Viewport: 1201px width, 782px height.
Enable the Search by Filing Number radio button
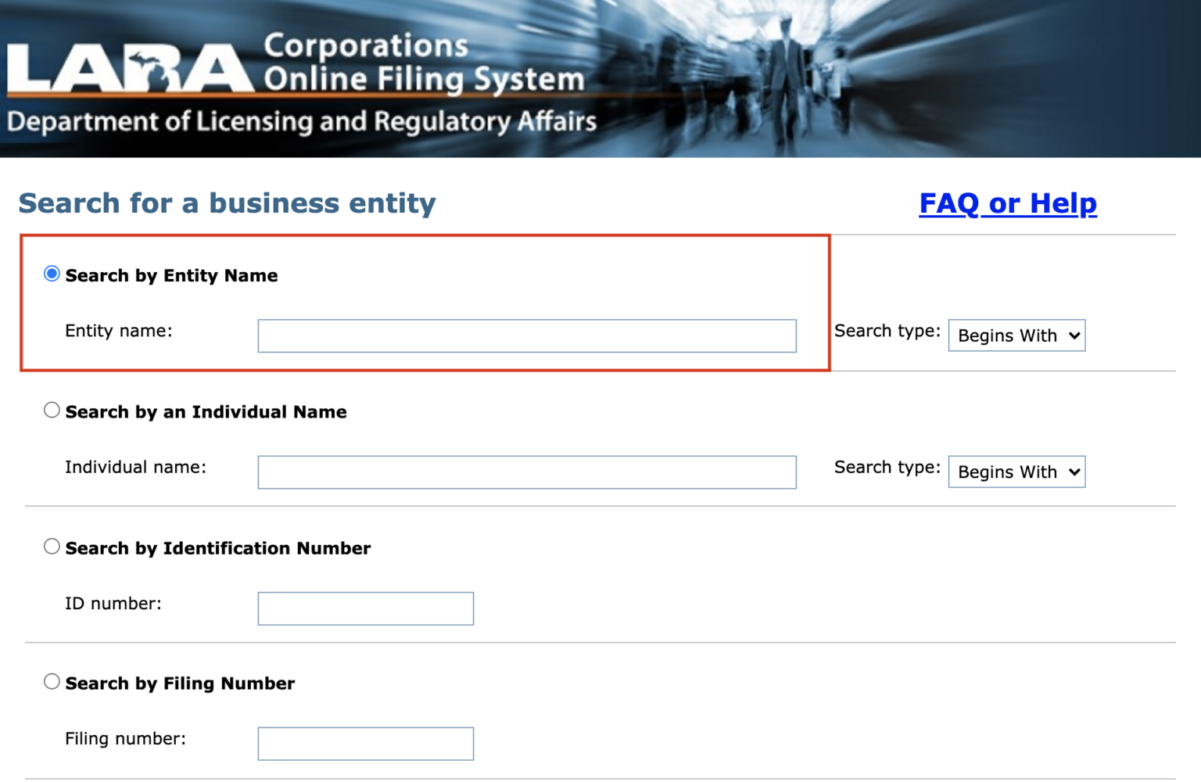52,682
